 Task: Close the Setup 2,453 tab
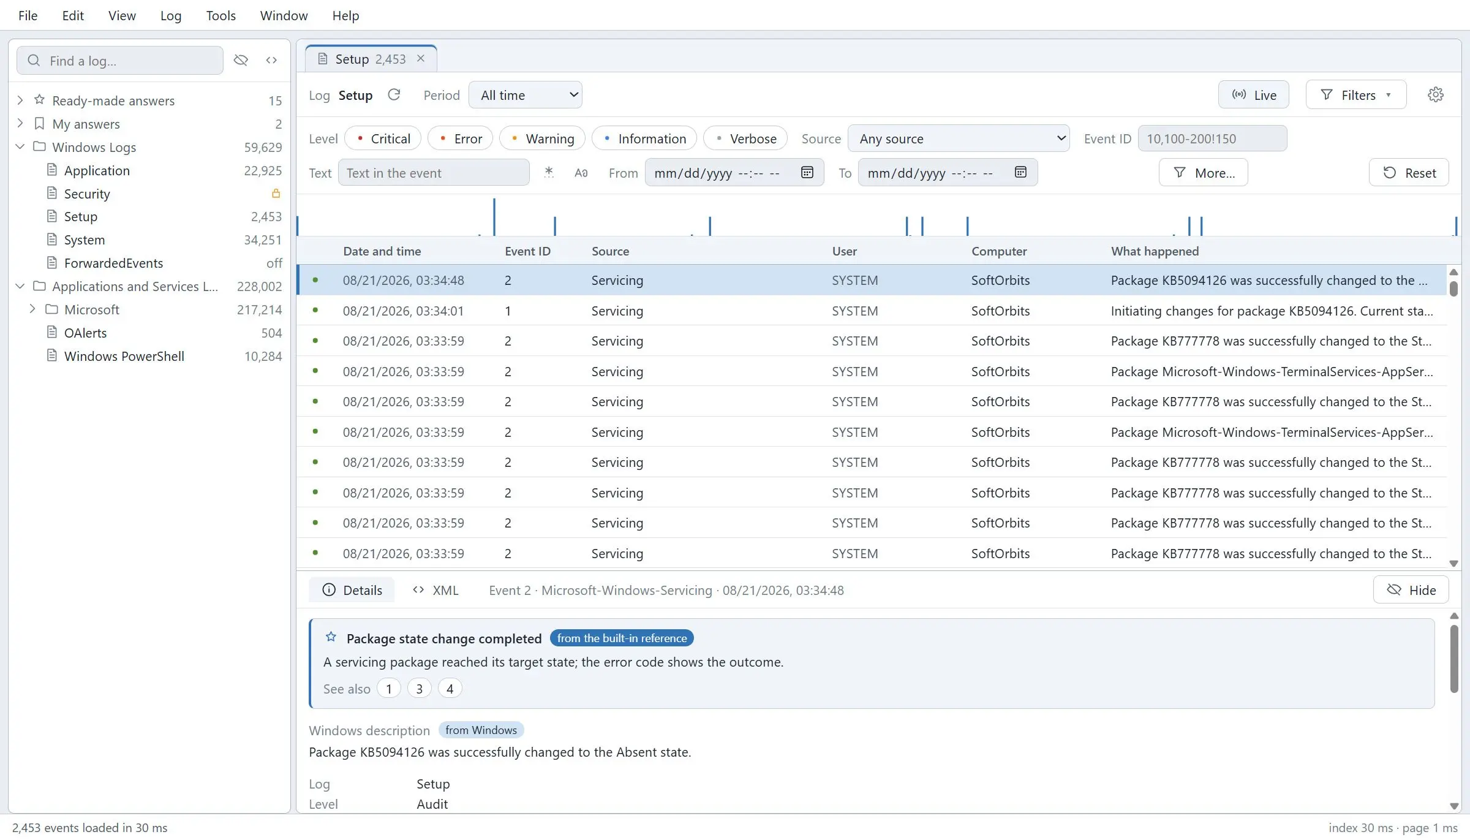point(421,59)
